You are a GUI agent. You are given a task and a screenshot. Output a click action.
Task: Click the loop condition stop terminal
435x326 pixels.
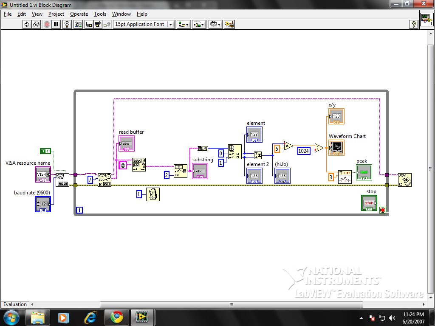(383, 210)
